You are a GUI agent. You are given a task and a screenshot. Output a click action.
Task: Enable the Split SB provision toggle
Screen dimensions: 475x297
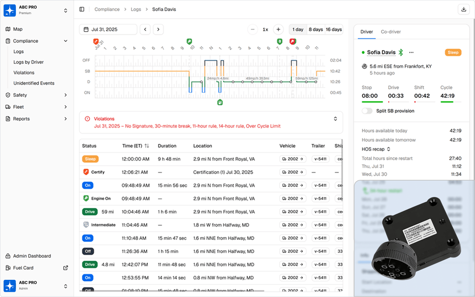(x=367, y=111)
